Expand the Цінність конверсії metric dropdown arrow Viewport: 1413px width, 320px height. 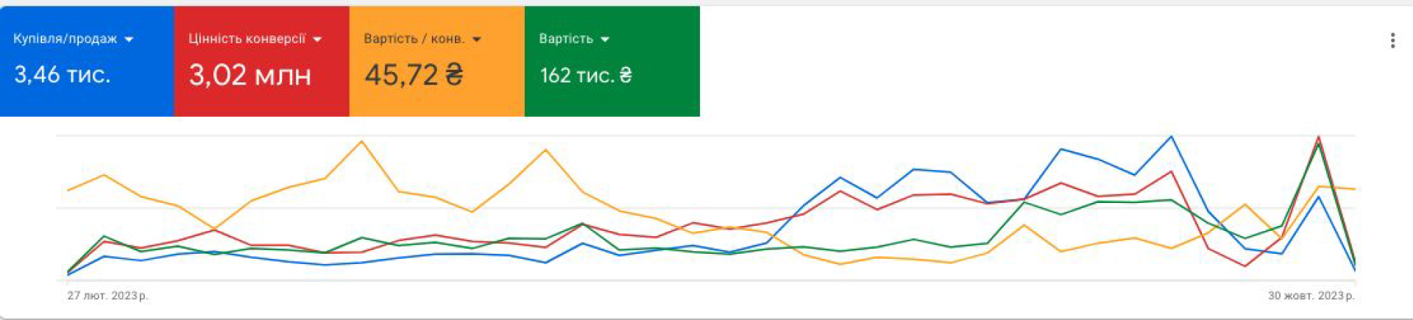(x=317, y=40)
